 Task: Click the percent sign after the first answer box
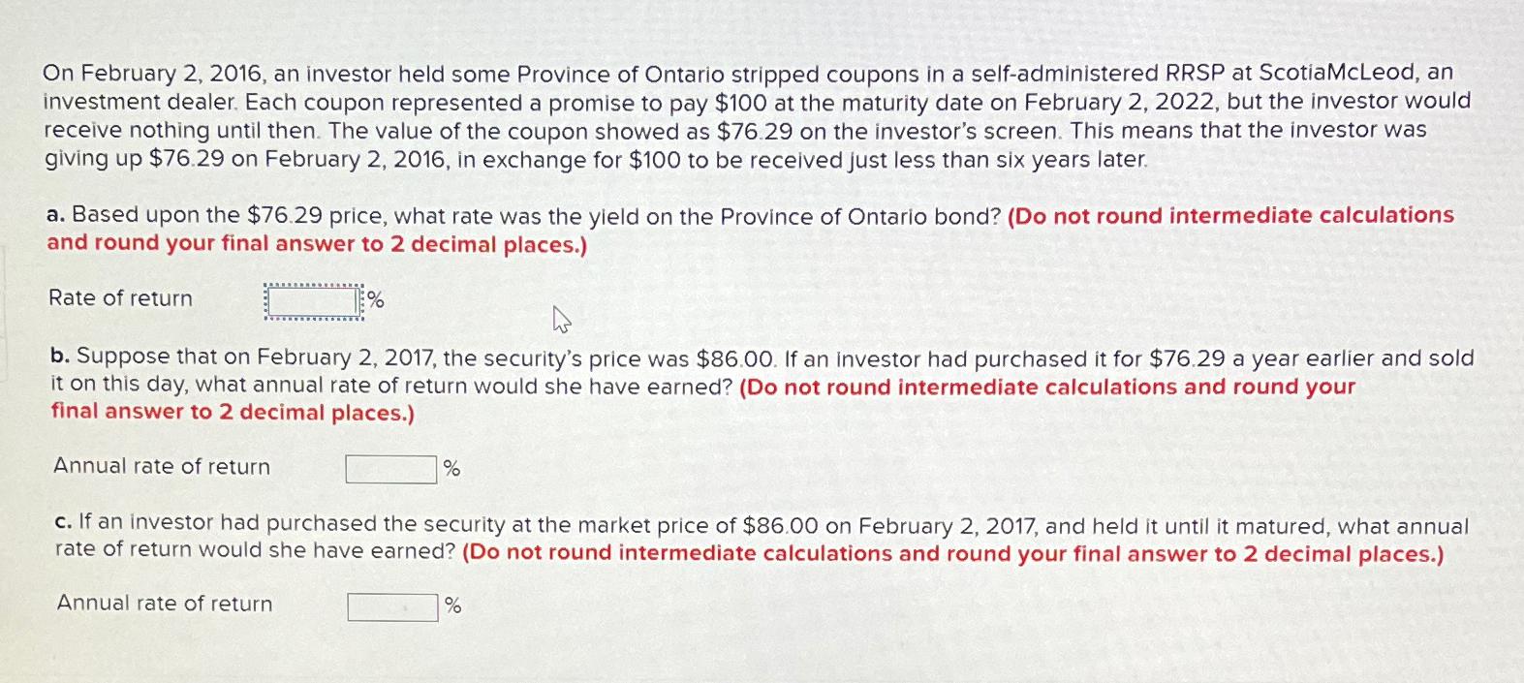pos(374,300)
